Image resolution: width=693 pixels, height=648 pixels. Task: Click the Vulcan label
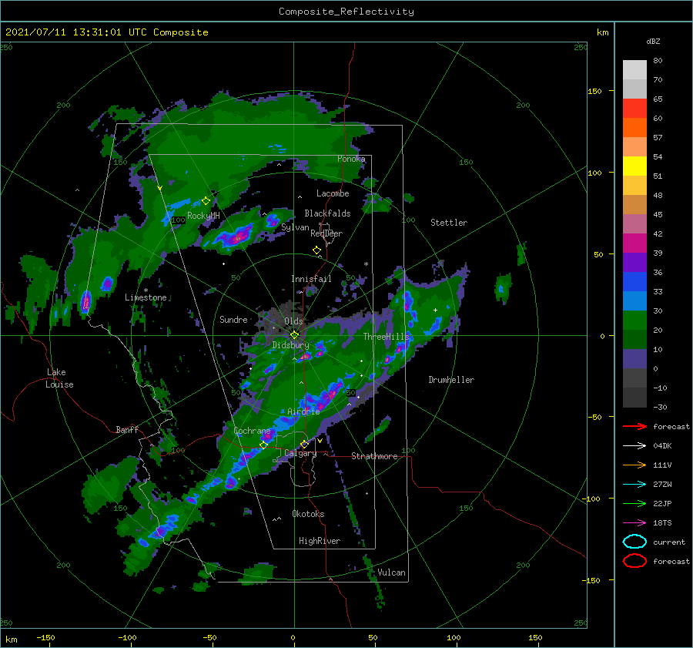click(392, 572)
